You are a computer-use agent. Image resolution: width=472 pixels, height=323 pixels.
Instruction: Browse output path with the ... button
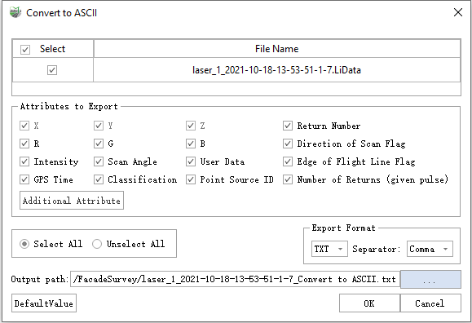pyautogui.click(x=430, y=279)
